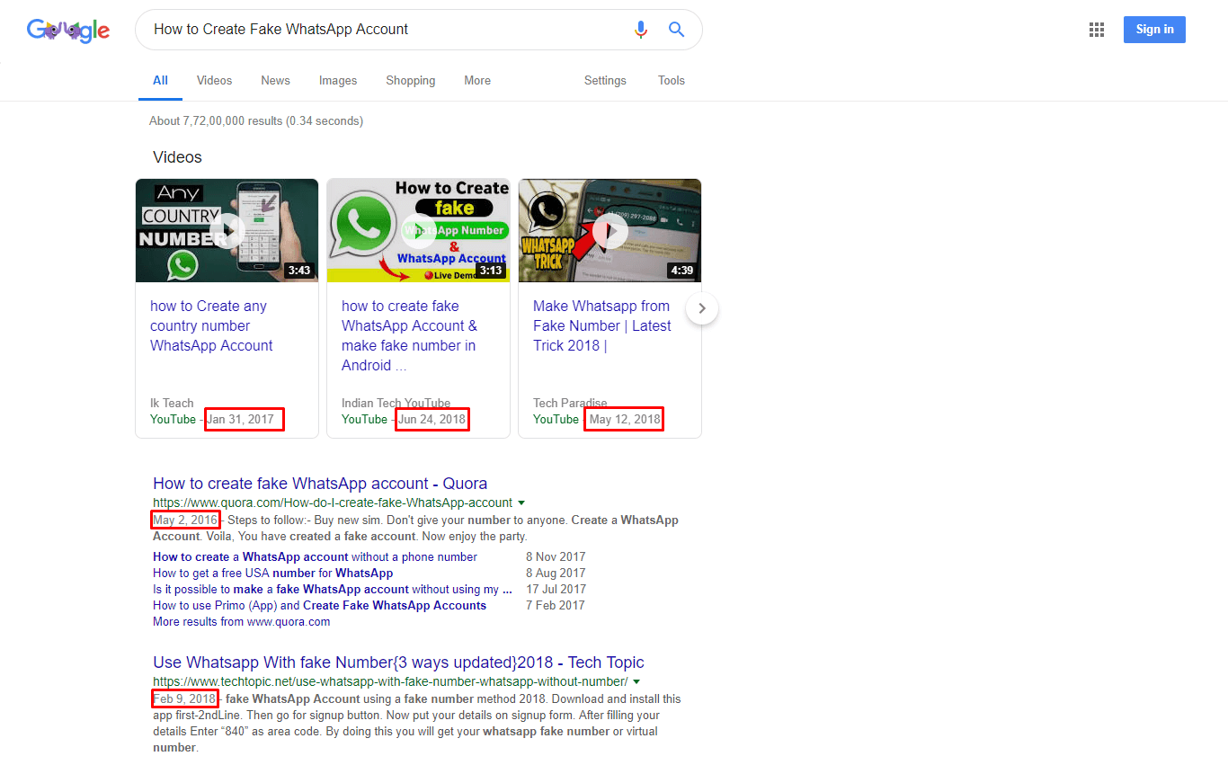The width and height of the screenshot is (1228, 765).
Task: Open the search Tools options
Action: pos(671,81)
